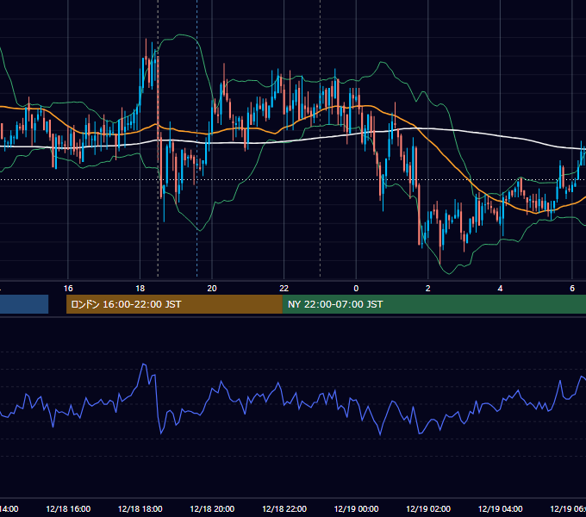Click the 12/18 18:00 date label
This screenshot has width=586, height=517.
coord(140,509)
